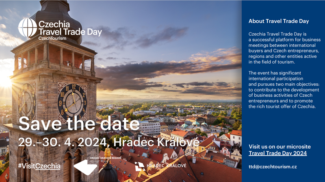The width and height of the screenshot is (325, 182).
Task: Click the paragraph starting 'Czechia Travel Trade Day is'
Action: tap(285, 48)
